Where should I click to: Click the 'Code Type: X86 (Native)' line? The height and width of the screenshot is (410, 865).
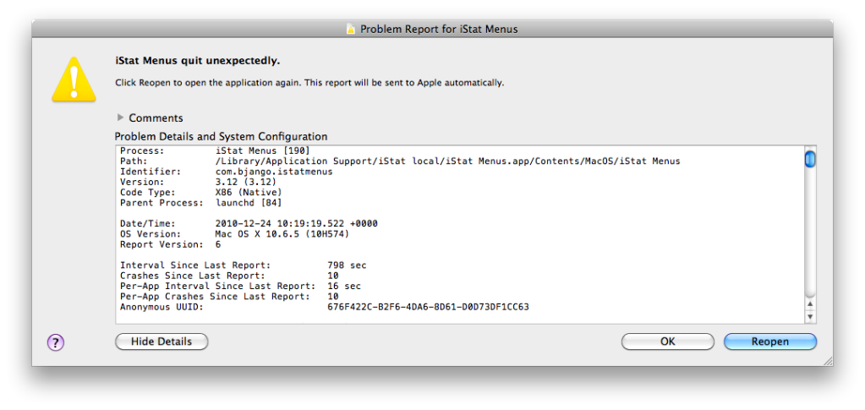[x=200, y=193]
